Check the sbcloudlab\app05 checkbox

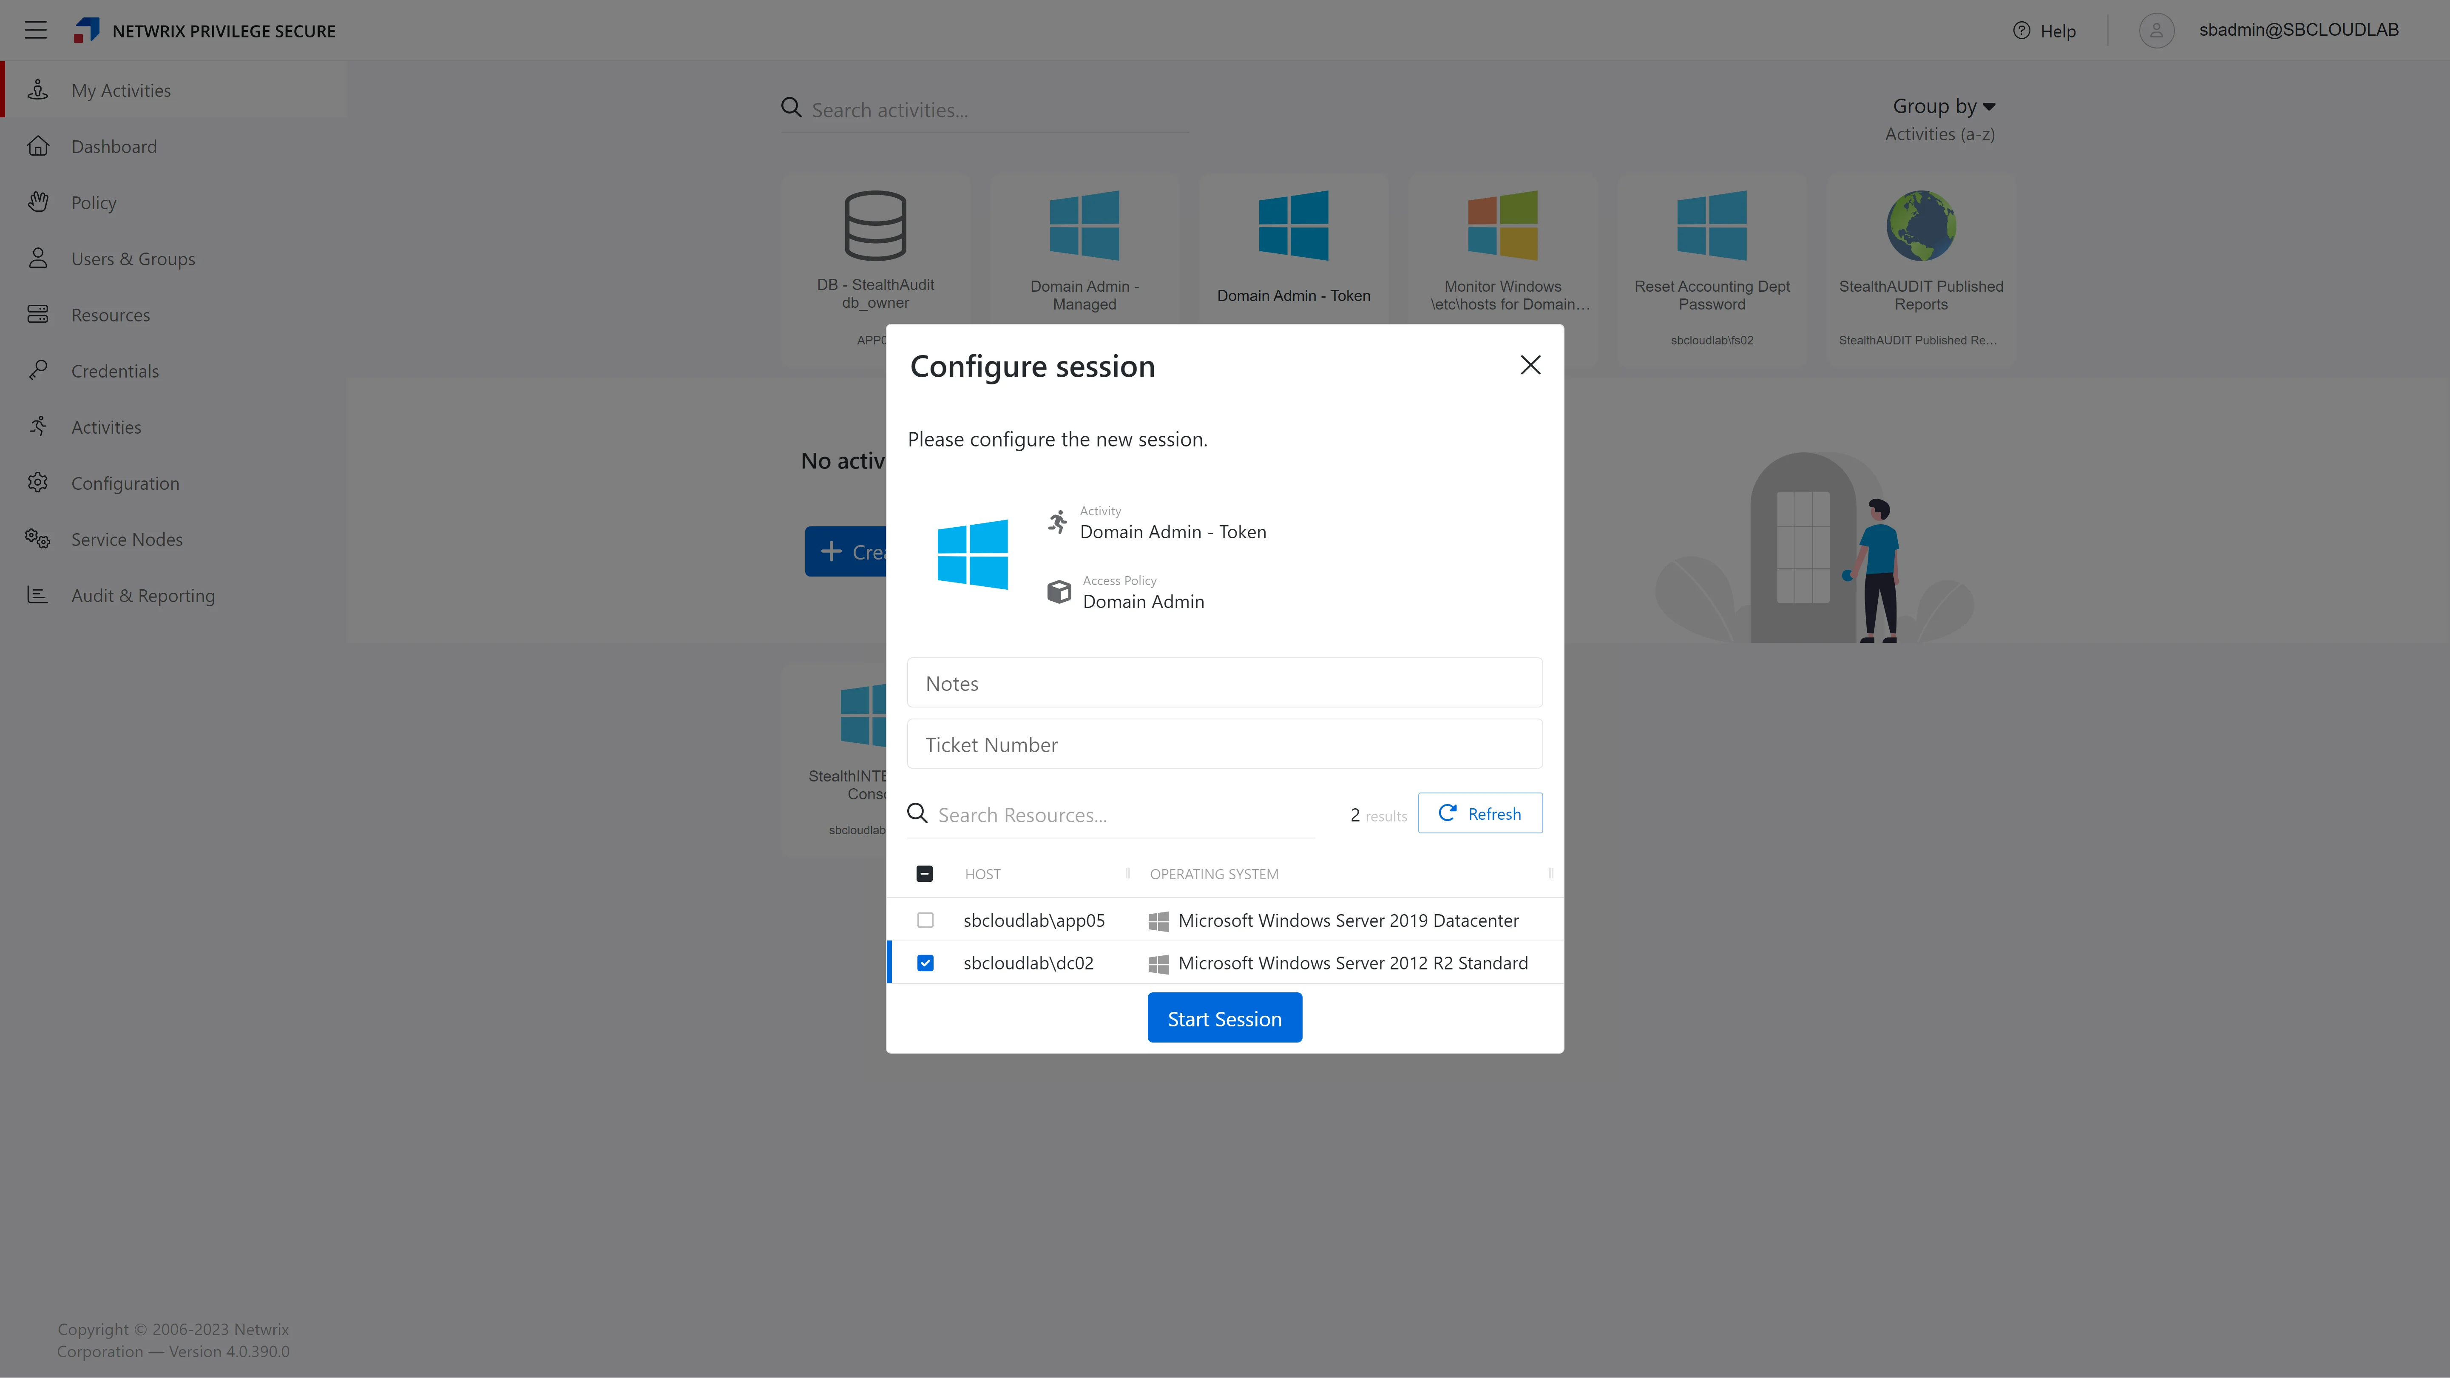coord(925,921)
